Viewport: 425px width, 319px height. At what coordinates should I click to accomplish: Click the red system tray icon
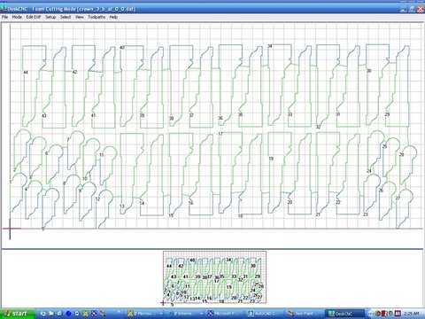(384, 314)
